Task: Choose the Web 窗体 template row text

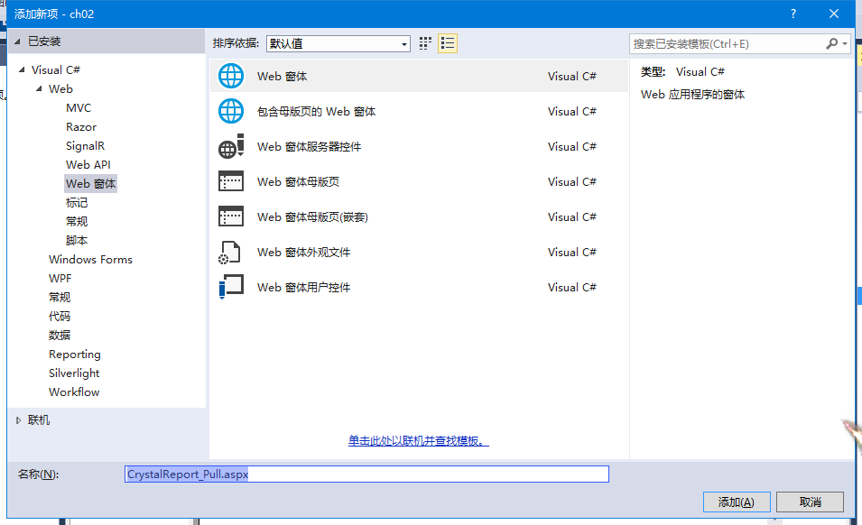Action: click(282, 77)
